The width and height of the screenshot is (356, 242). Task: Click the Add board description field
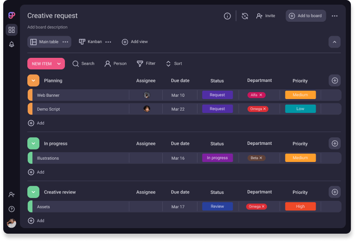click(47, 27)
